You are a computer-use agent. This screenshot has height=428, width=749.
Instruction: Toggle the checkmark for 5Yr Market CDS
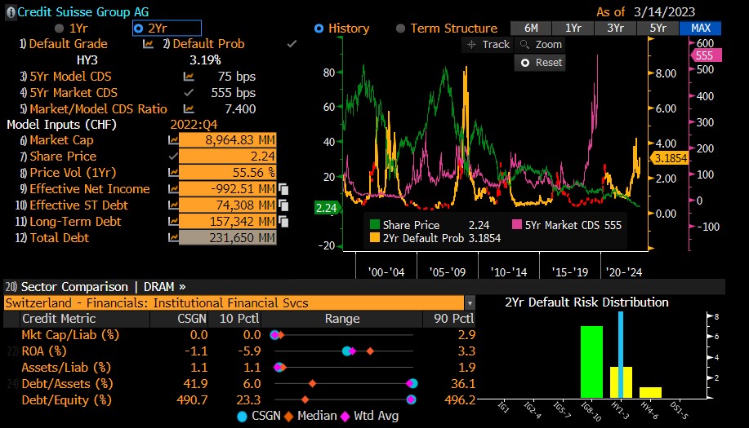click(x=189, y=92)
